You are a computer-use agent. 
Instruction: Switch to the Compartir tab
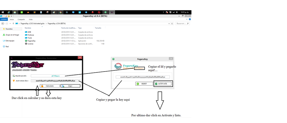(21, 19)
